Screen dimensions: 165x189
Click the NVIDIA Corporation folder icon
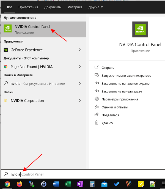(x=6, y=100)
